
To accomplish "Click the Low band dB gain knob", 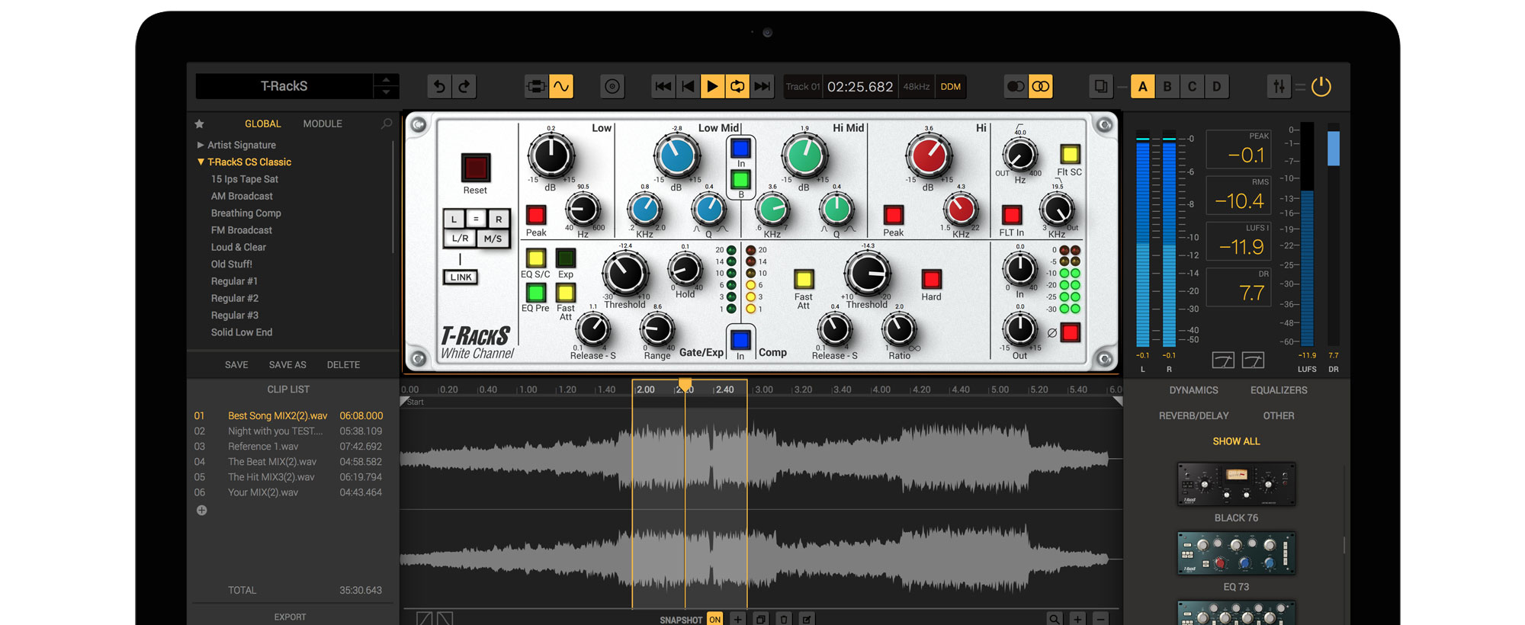I will [551, 156].
